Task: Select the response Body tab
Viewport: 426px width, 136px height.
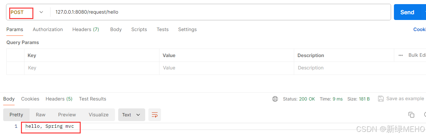Action: tap(9, 99)
